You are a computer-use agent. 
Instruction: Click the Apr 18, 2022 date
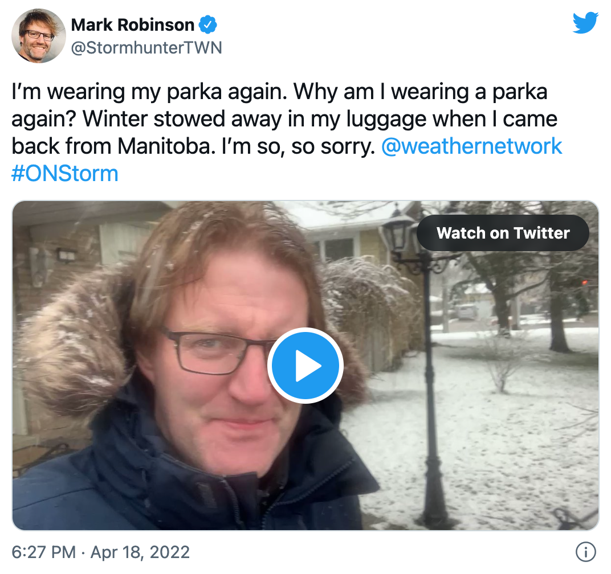coord(140,552)
